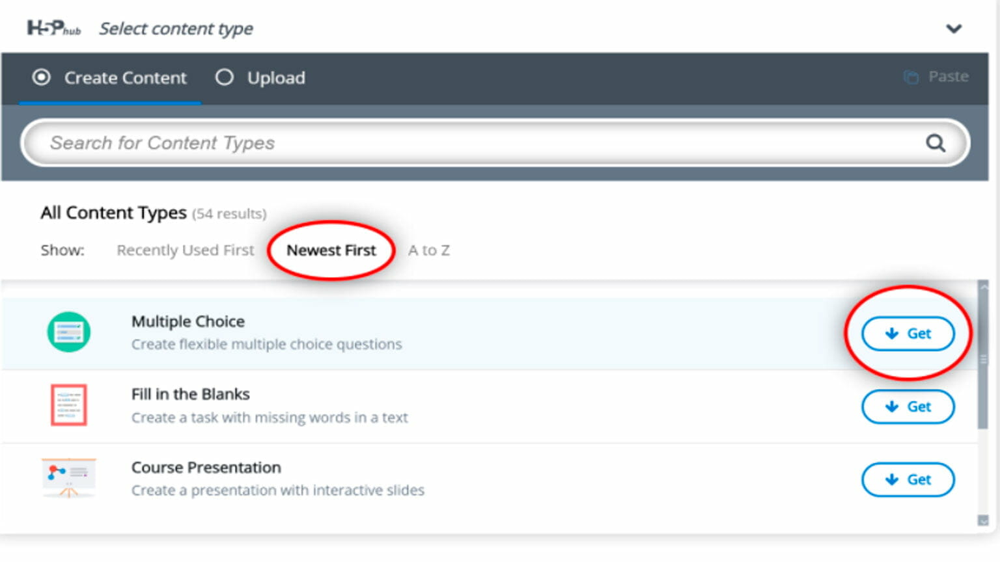The height and width of the screenshot is (562, 1000).
Task: Select the Create Content radio option
Action: pos(109,78)
